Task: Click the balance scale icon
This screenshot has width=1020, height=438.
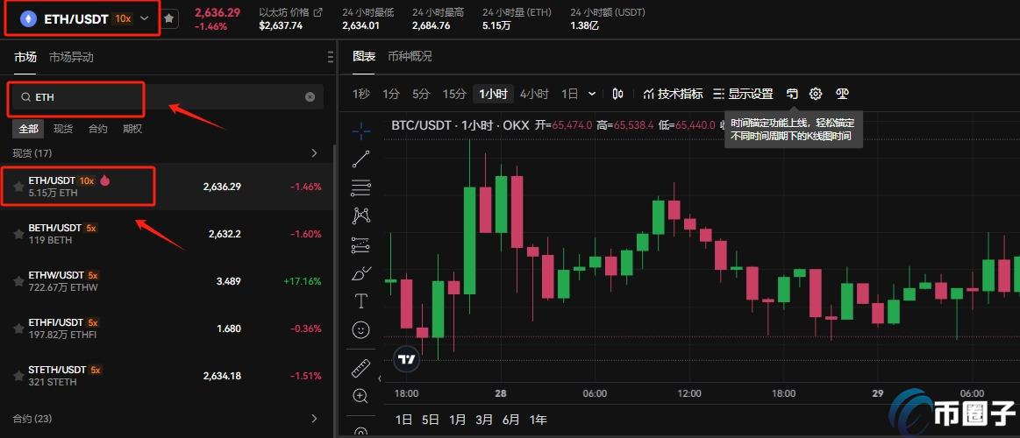Action: (x=843, y=94)
